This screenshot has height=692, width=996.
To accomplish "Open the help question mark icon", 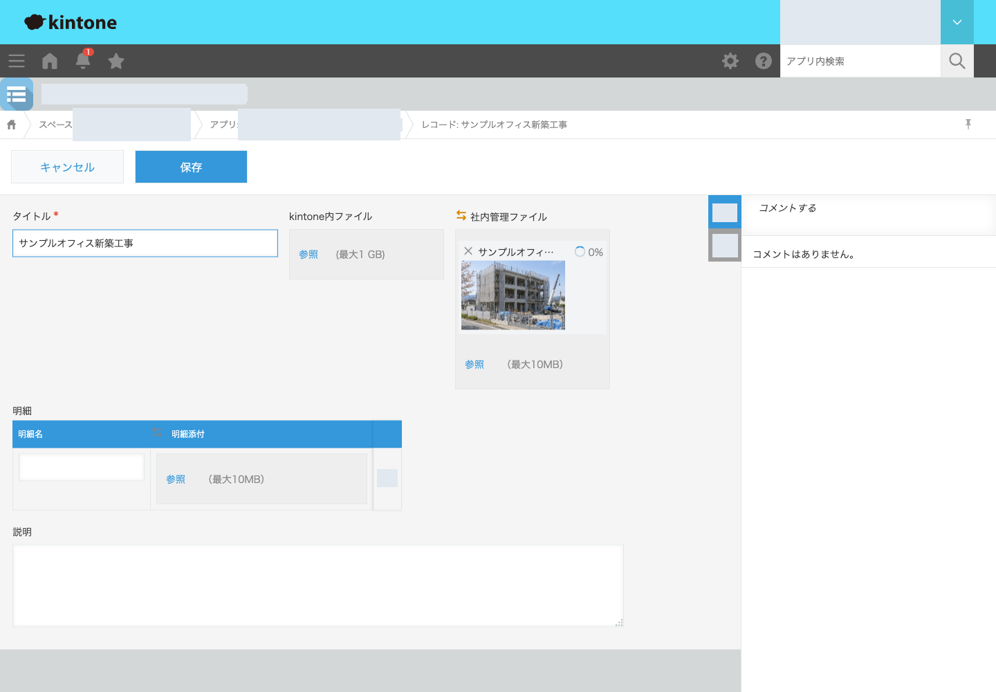I will coord(764,61).
